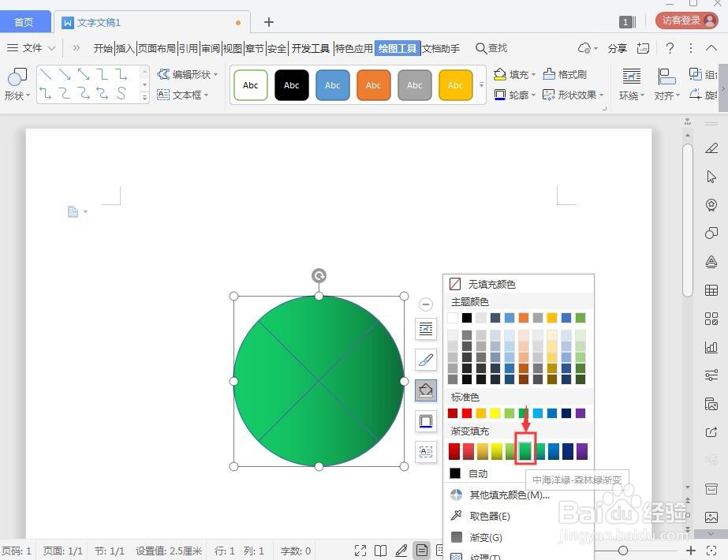This screenshot has height=560, width=728.
Task: Open the properties sliders icon in sidebar
Action: pos(711,375)
